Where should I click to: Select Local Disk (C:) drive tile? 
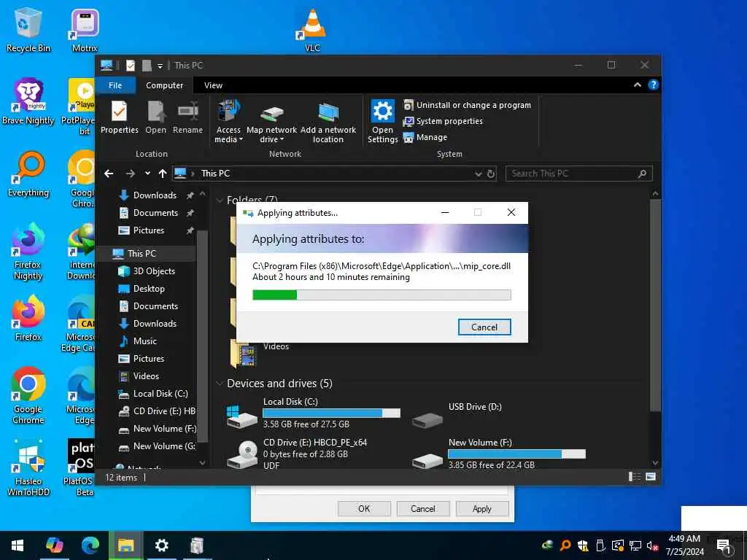[x=313, y=413]
